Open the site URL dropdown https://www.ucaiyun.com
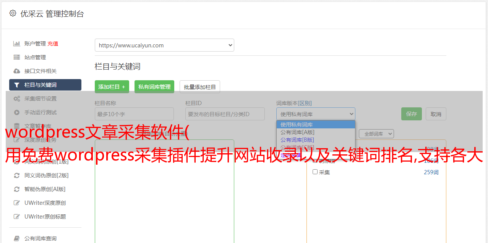Screen dimensions: 488x243 [x=164, y=45]
